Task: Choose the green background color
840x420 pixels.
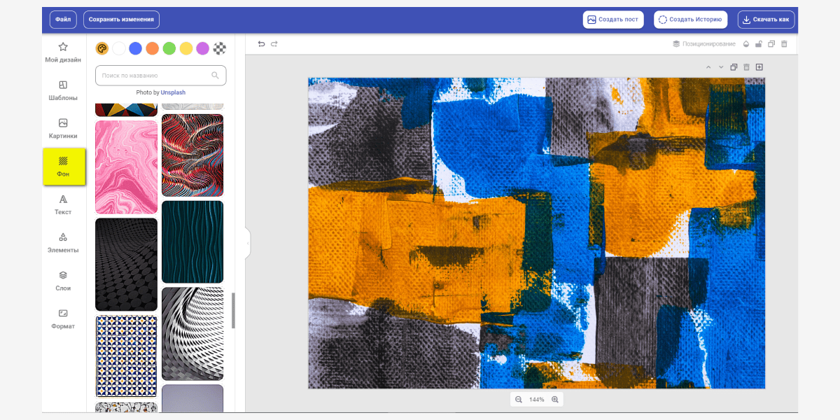Action: point(169,48)
